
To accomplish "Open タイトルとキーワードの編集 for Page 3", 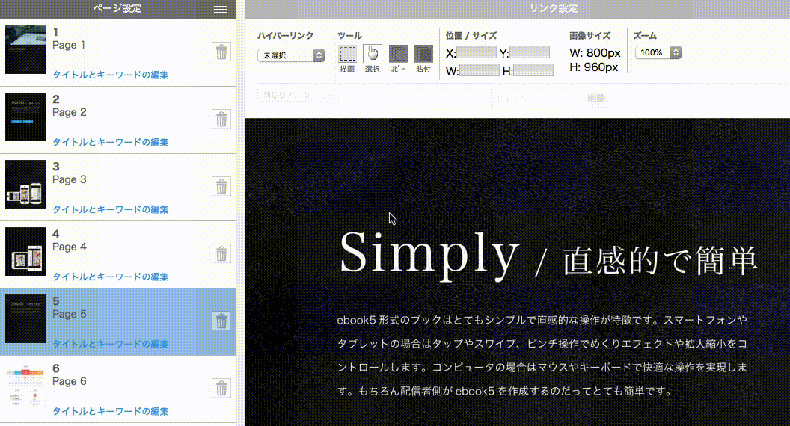I will click(110, 209).
